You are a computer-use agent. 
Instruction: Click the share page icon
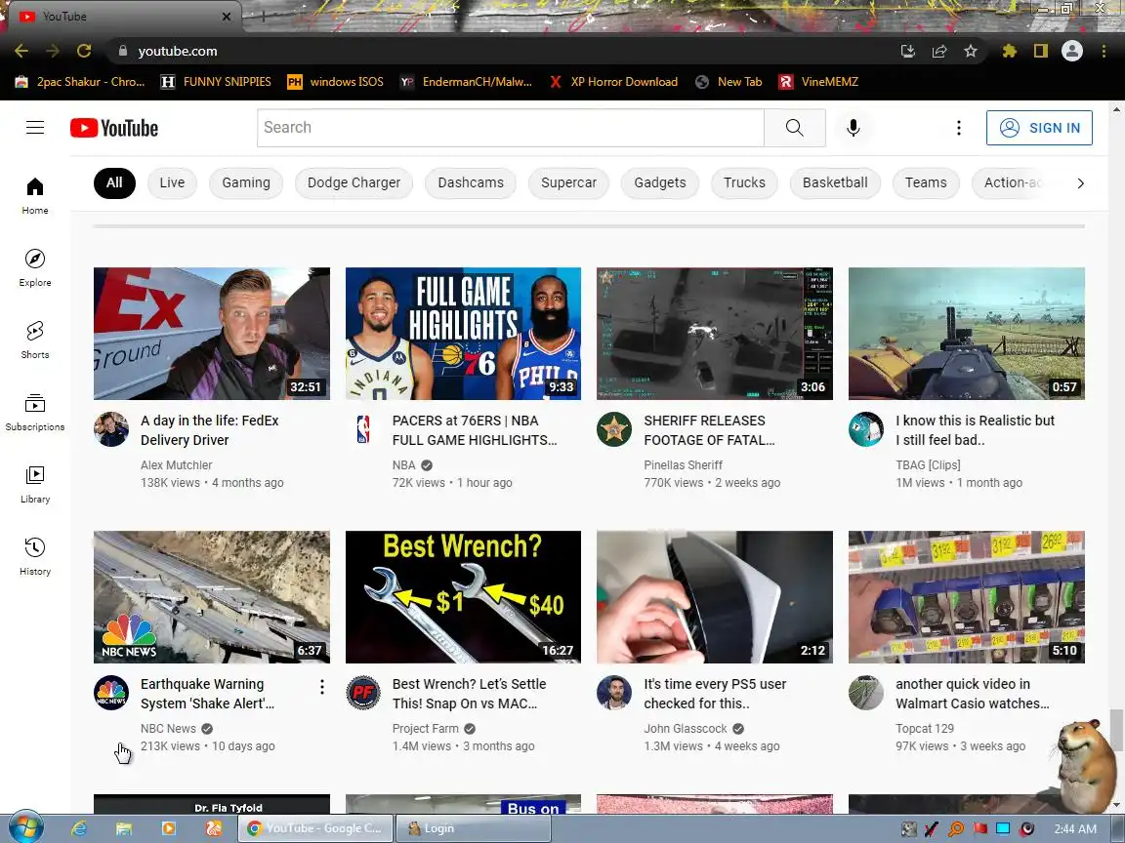click(x=939, y=51)
